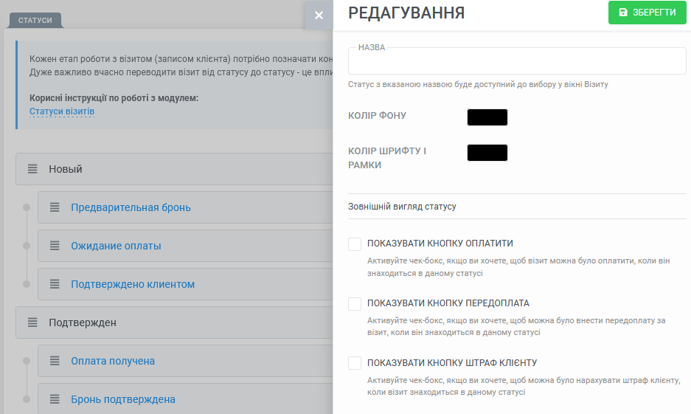Save changes with the Зберегти button
This screenshot has height=414, width=691.
(647, 13)
